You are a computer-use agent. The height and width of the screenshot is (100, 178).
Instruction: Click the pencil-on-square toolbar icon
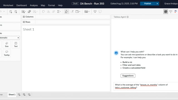tap(72, 12)
